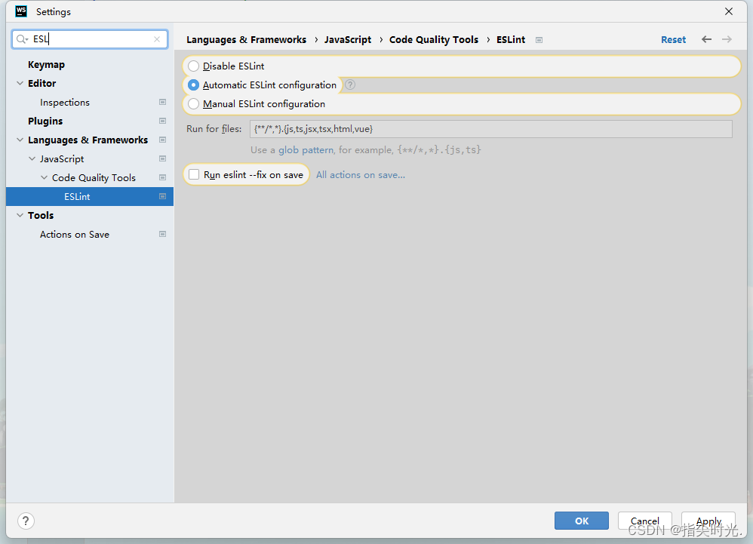753x544 pixels.
Task: Click project icon on selected ESLint row
Action: (x=162, y=196)
